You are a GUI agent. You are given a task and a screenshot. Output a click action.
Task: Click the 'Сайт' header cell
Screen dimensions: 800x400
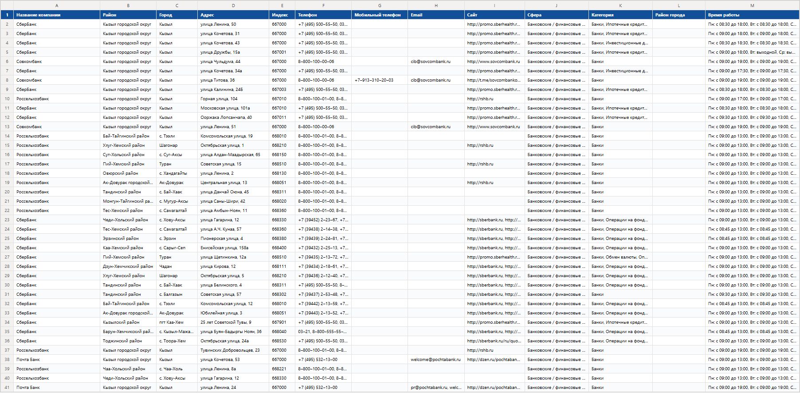[x=494, y=15]
